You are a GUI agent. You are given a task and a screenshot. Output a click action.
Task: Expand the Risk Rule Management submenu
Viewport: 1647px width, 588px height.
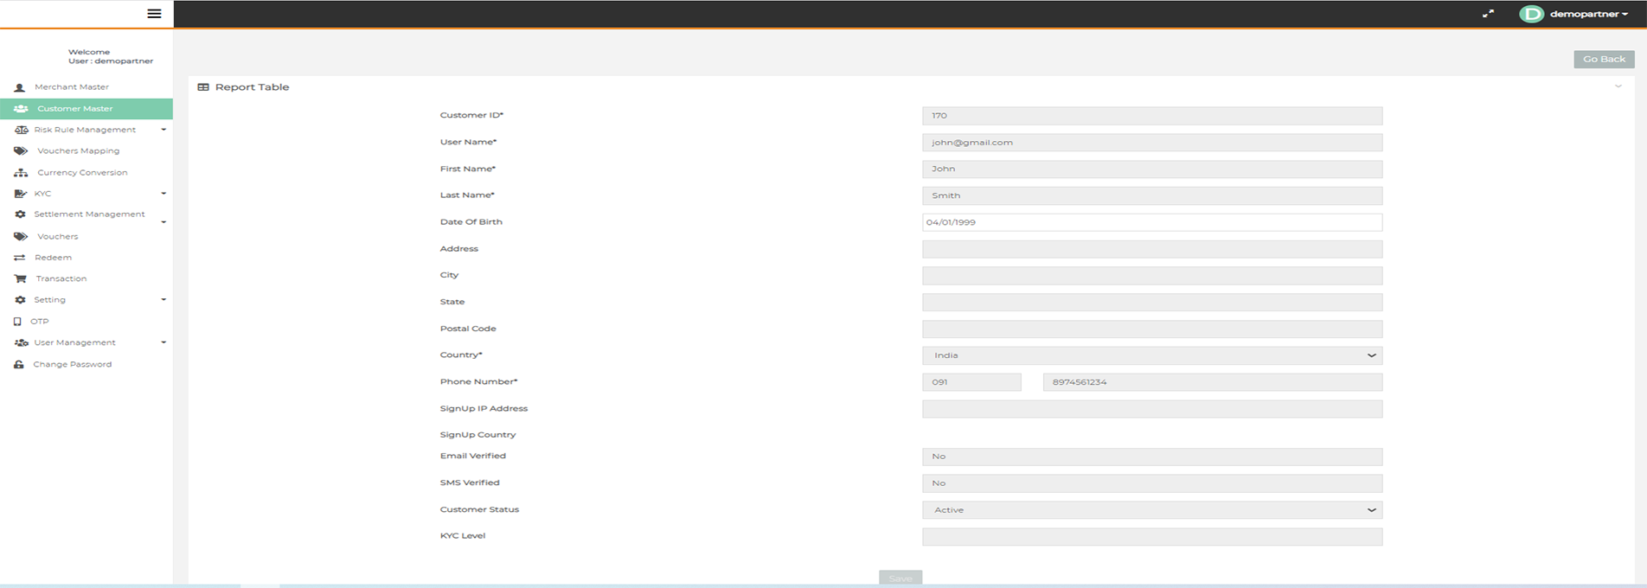[x=86, y=130]
